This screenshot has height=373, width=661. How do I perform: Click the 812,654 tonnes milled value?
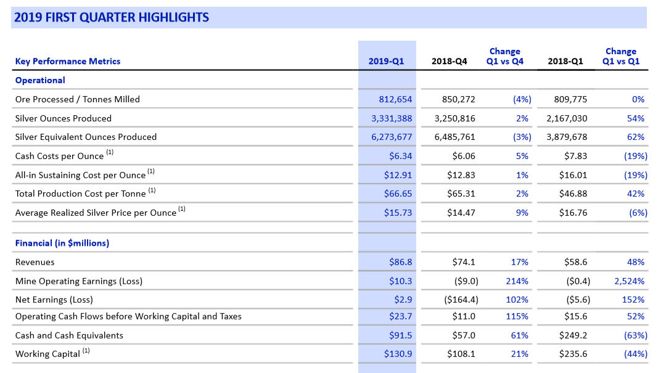pos(395,99)
